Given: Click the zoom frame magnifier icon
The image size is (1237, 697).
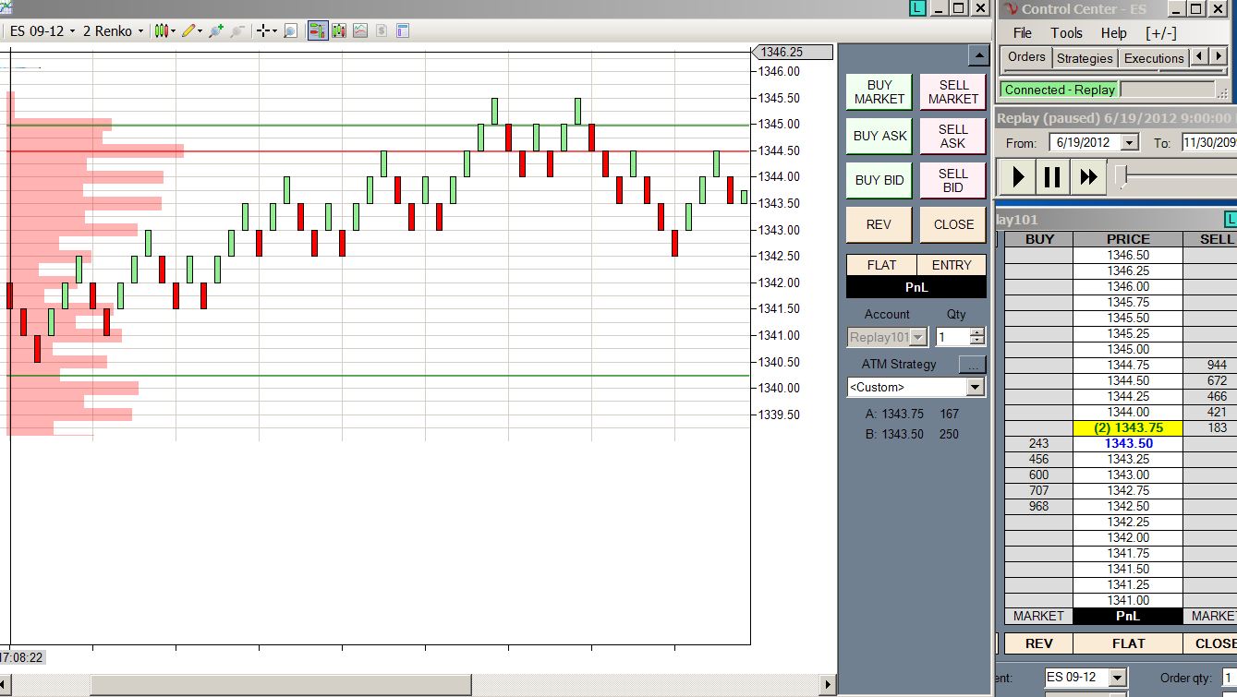Looking at the screenshot, I should [290, 30].
